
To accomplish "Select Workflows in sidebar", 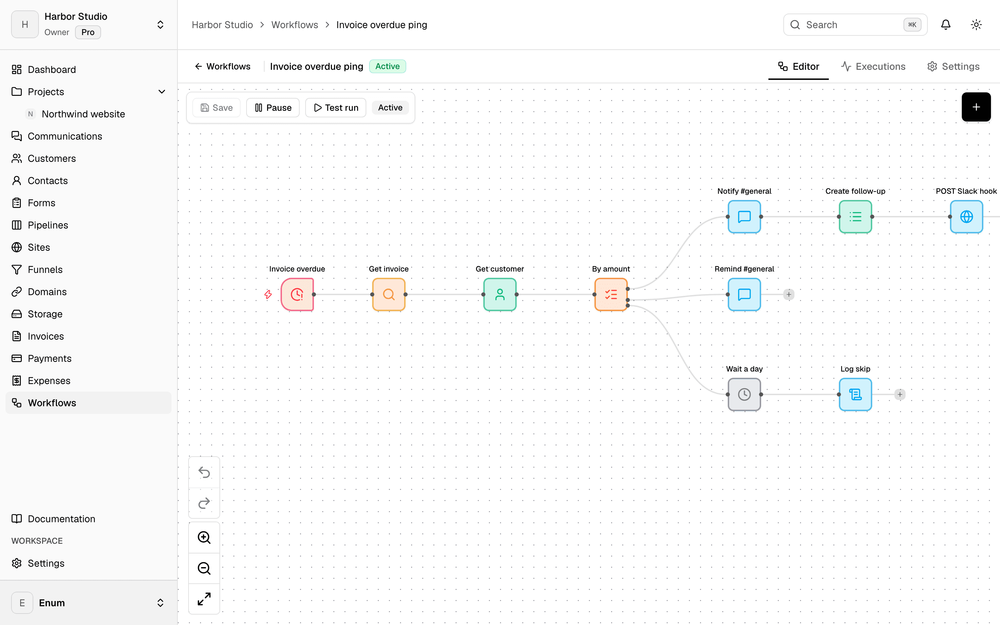I will click(x=89, y=403).
